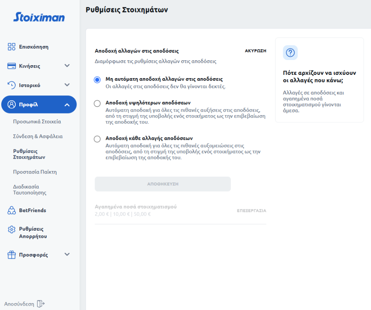
Task: Click the ΑΚΥΡΩΣΗ cancel link
Action: click(x=255, y=51)
